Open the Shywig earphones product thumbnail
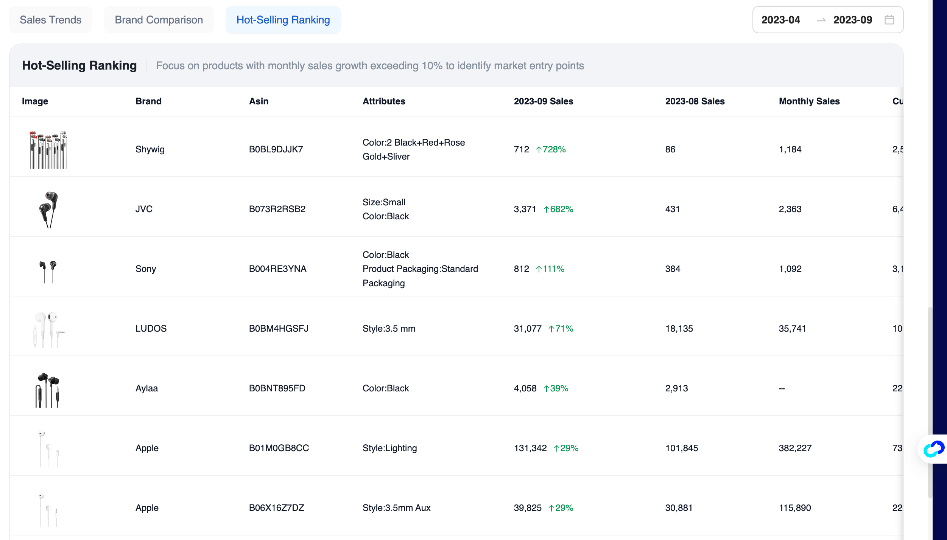947x540 pixels. pyautogui.click(x=48, y=150)
